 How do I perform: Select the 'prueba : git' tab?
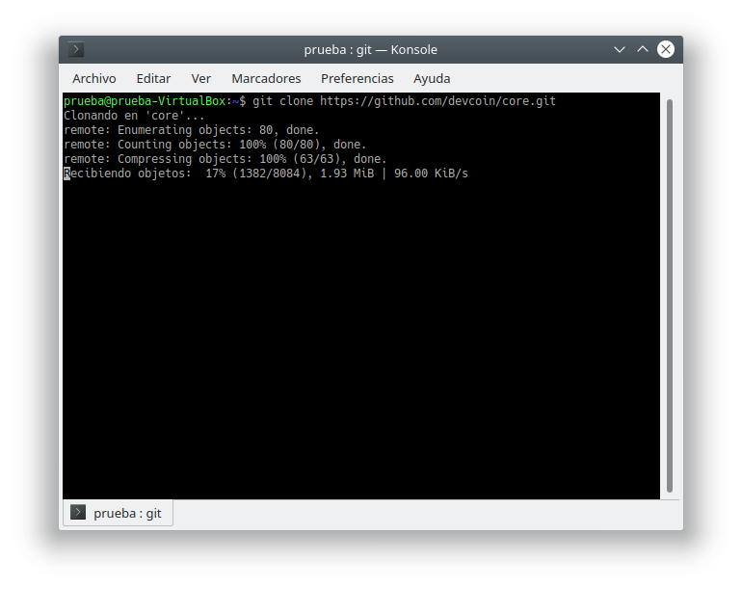click(118, 513)
